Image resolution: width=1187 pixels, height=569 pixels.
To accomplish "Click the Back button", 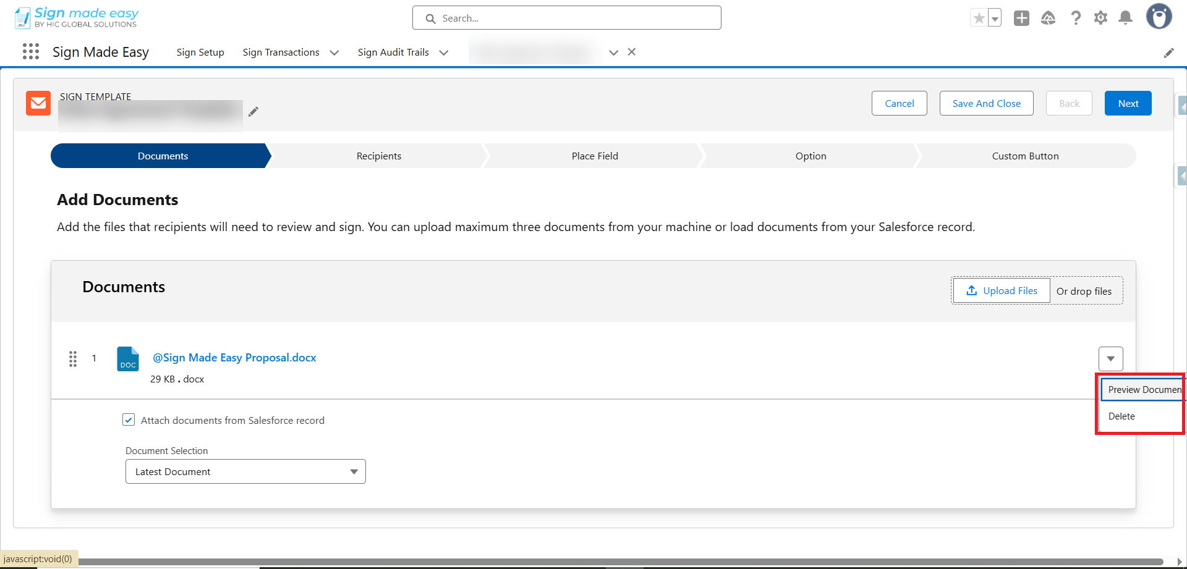I will [1070, 103].
